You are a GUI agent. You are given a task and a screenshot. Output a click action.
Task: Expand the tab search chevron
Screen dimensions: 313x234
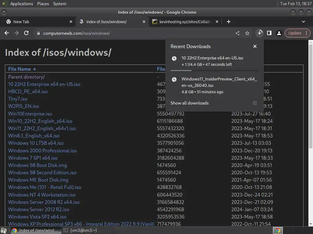tap(304, 22)
